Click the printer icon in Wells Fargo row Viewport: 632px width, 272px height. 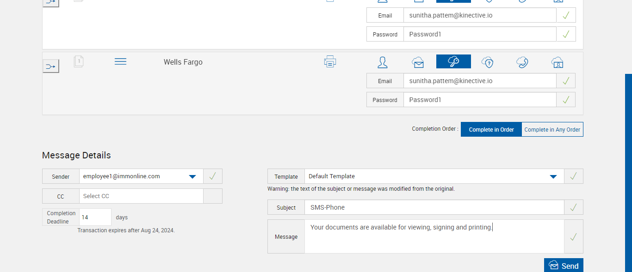point(330,61)
